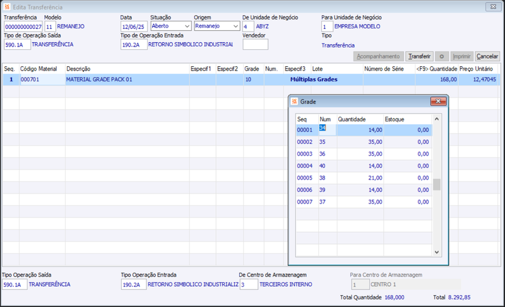Click the gear settings button beside Transferir

tap(441, 56)
